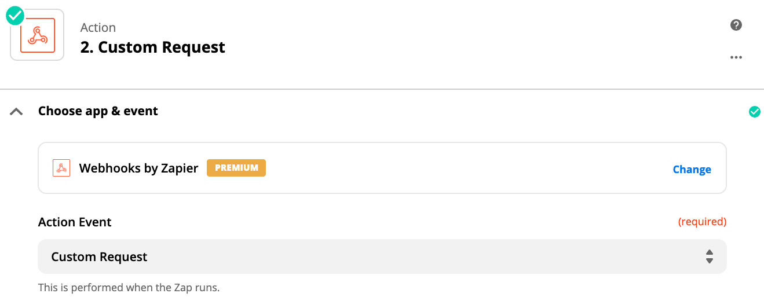Click the PREMIUM badge
This screenshot has width=764, height=297.
pos(236,168)
